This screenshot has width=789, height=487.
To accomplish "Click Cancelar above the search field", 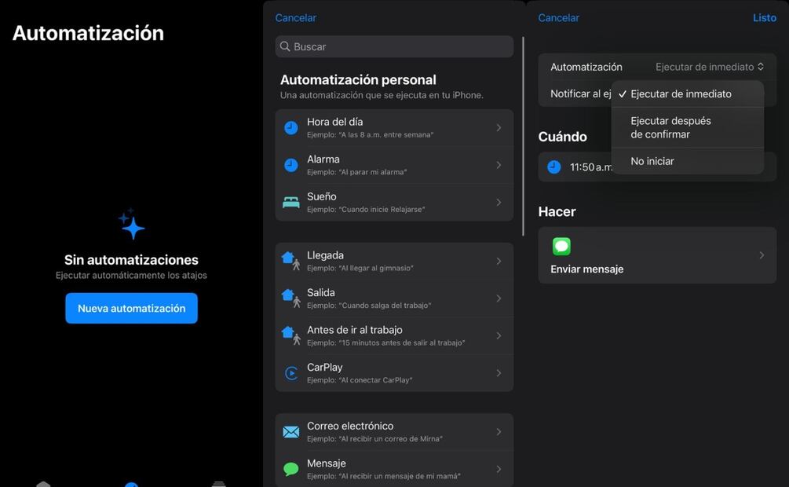I will [x=296, y=18].
